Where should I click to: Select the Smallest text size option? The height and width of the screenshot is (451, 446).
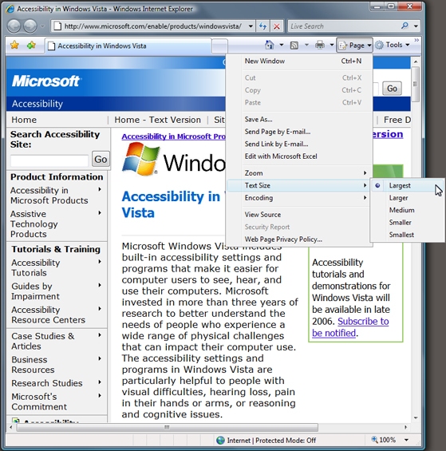[x=407, y=235]
